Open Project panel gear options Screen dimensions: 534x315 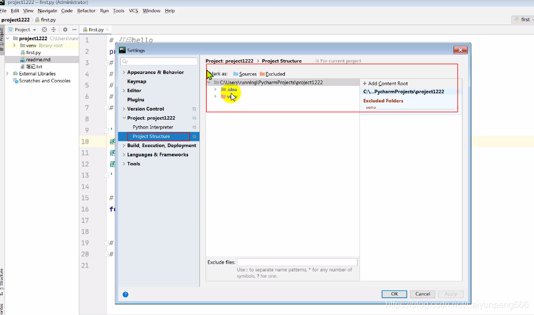(65, 30)
